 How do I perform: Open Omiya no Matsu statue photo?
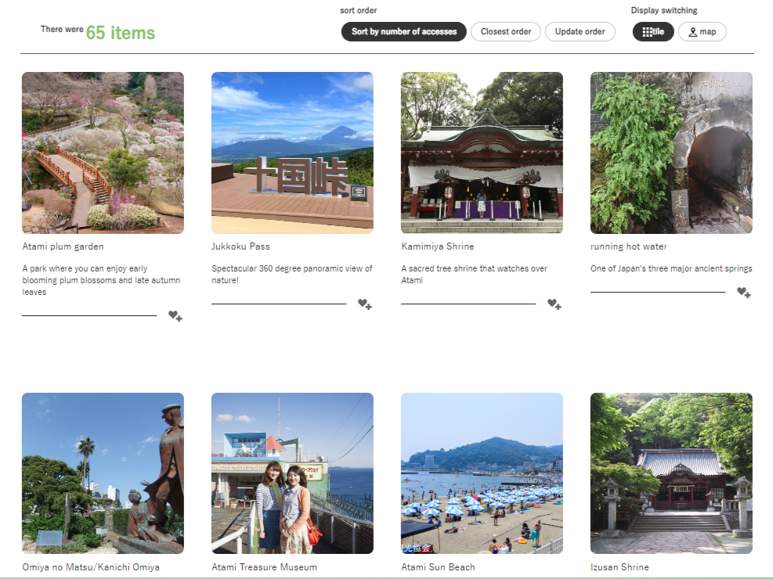[103, 473]
